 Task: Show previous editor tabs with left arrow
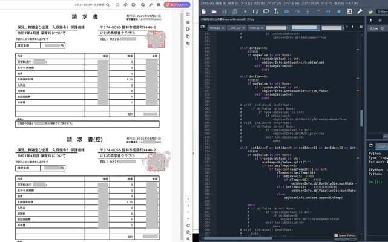point(347,27)
